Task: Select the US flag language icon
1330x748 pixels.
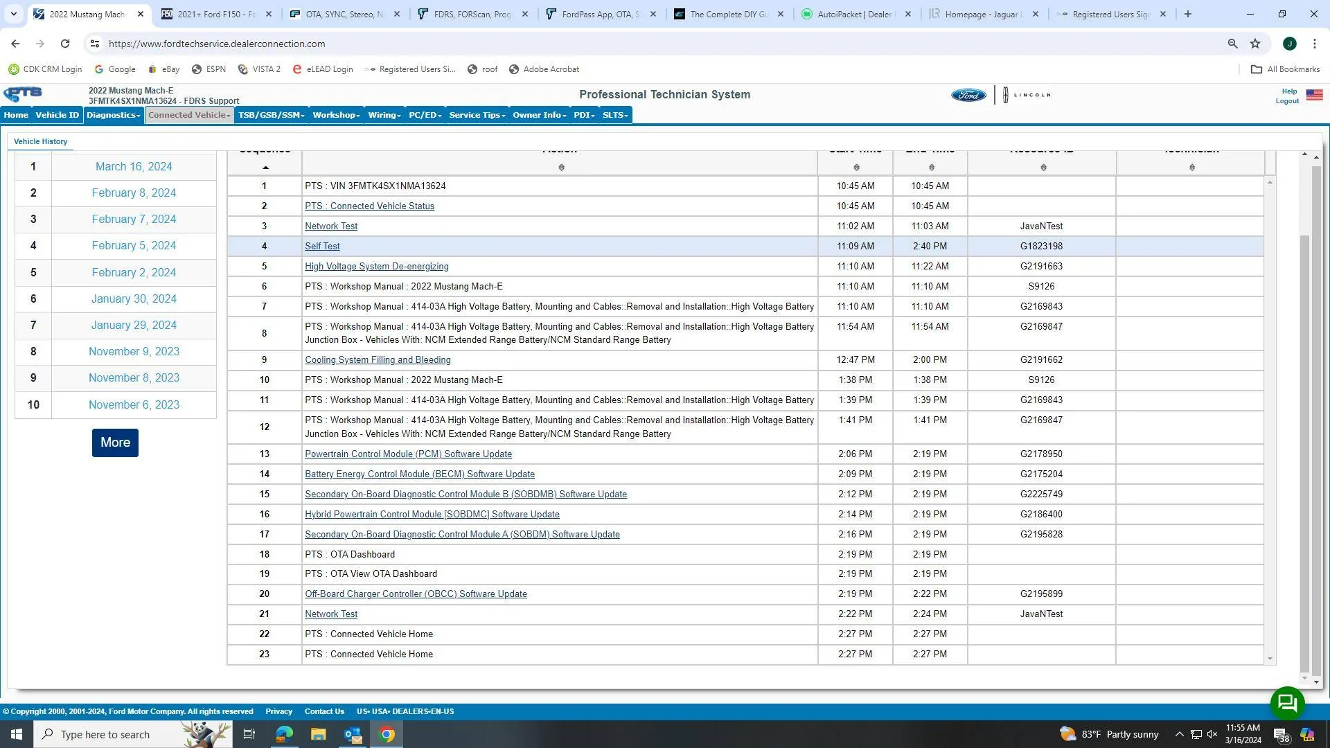Action: click(x=1314, y=95)
